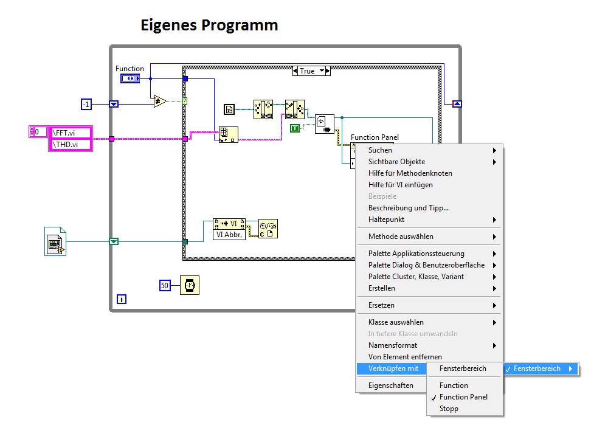Select the Index Array node
This screenshot has width=608, height=439.
(229, 134)
